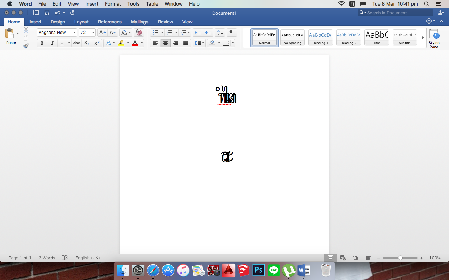Decrease font size with small A
The image size is (449, 280).
[112, 33]
